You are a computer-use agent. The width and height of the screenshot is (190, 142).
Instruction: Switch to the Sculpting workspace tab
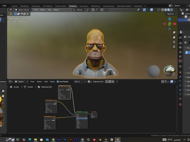point(36,6)
